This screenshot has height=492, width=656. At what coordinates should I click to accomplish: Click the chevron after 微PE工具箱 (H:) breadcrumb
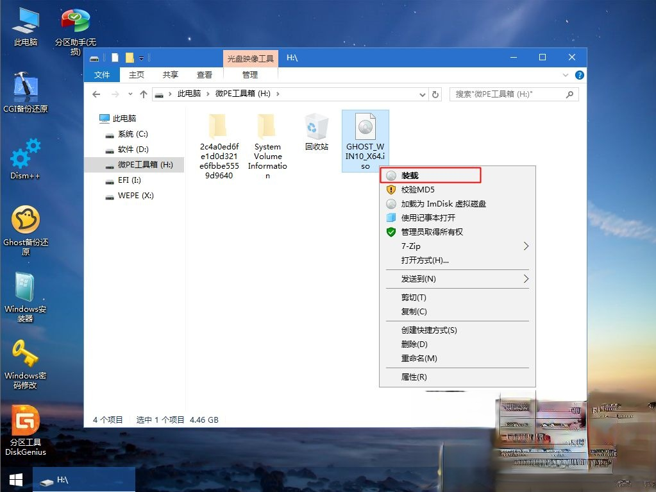278,94
